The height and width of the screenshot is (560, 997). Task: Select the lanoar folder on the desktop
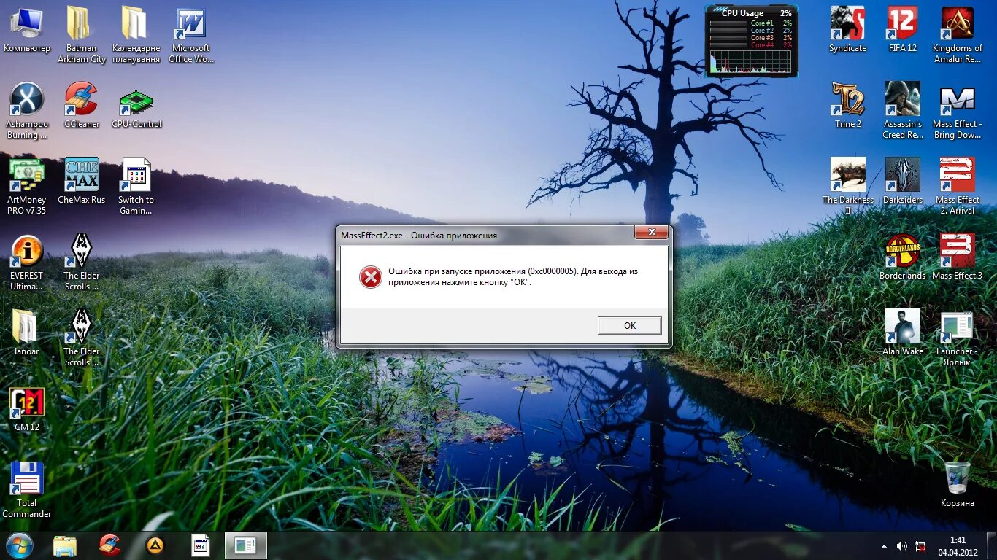pyautogui.click(x=27, y=332)
